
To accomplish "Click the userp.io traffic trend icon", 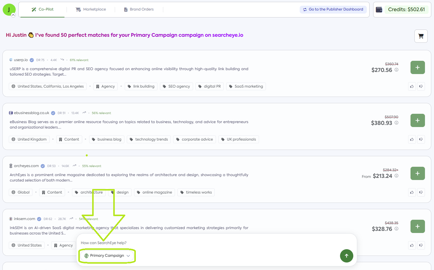I will point(62,60).
